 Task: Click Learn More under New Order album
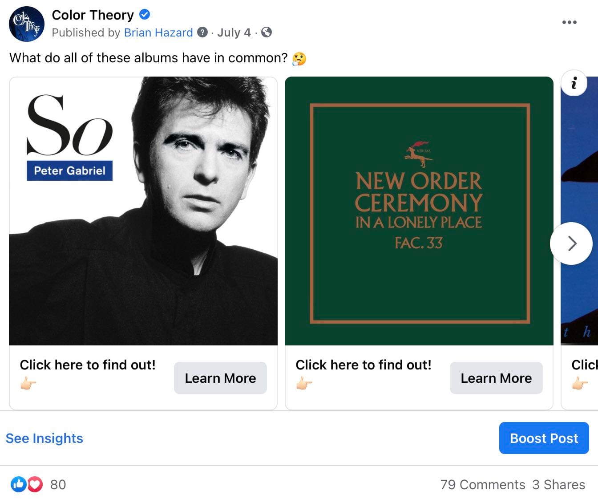point(496,378)
